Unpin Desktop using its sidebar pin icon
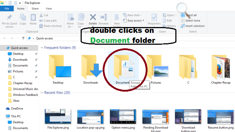The width and height of the screenshot is (235, 132). pyautogui.click(x=36, y=54)
